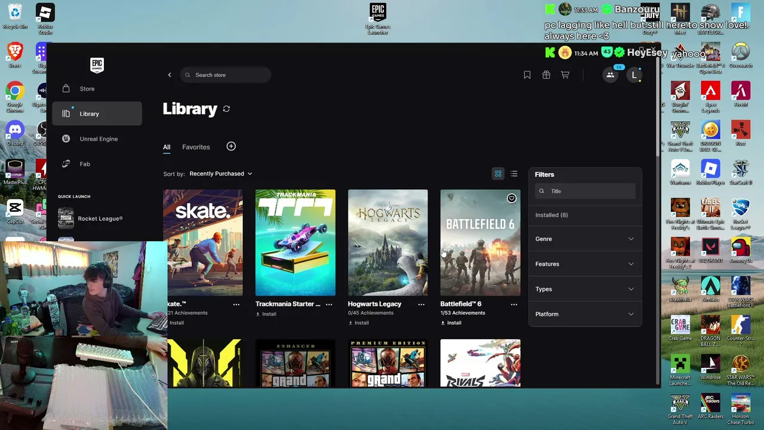Open Brave browser desktop shortcut

[15, 54]
